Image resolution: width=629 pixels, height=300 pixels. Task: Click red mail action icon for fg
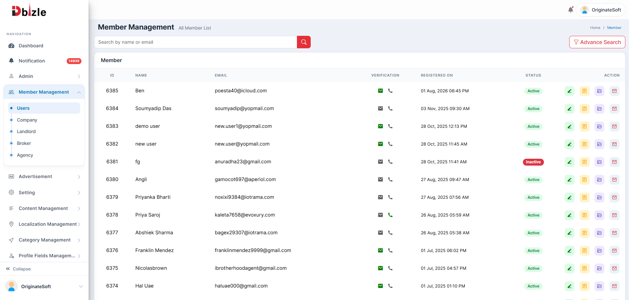coord(614,162)
